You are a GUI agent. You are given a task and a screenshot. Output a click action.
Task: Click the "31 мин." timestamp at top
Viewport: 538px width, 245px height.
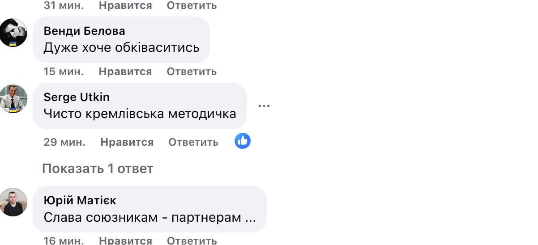click(x=64, y=5)
